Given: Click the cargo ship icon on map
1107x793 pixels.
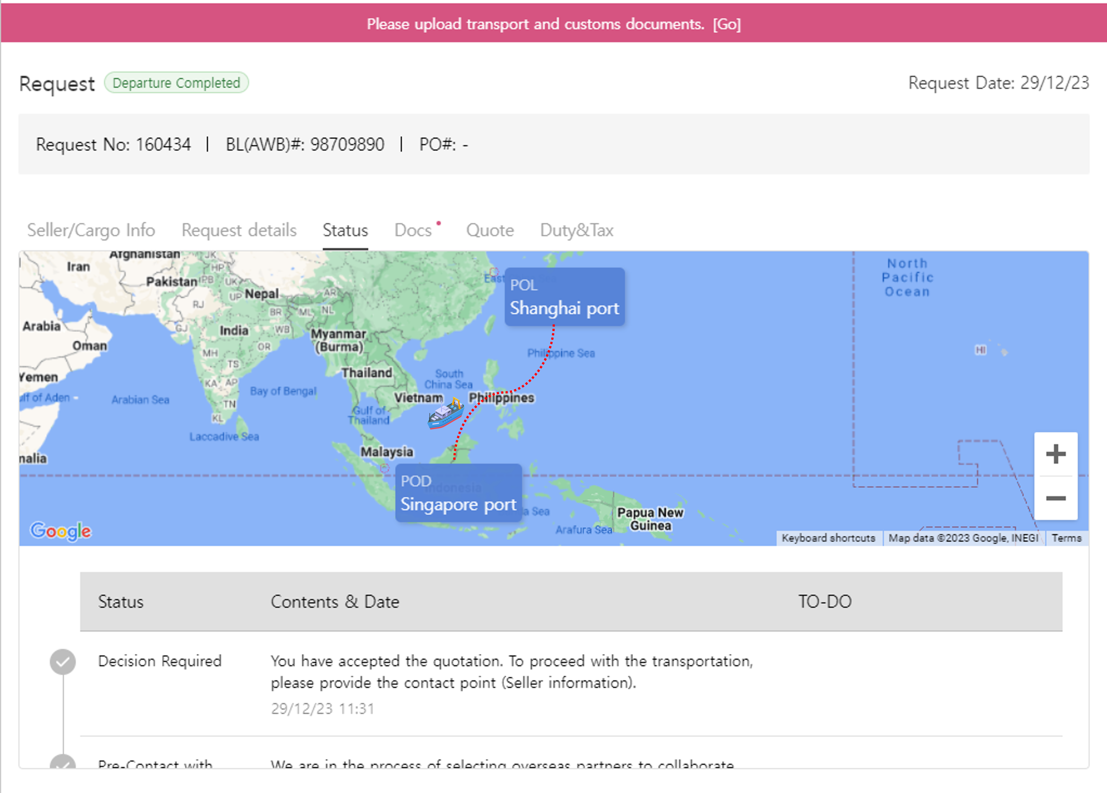Looking at the screenshot, I should 445,414.
